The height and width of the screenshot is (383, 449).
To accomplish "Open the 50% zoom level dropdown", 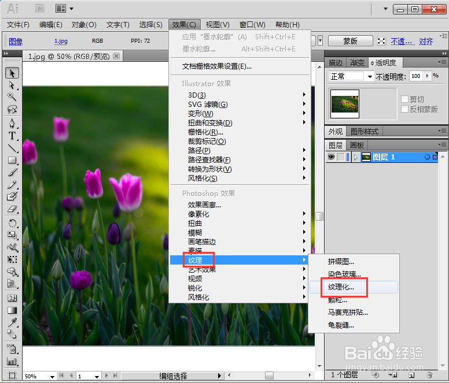I will click(x=52, y=377).
